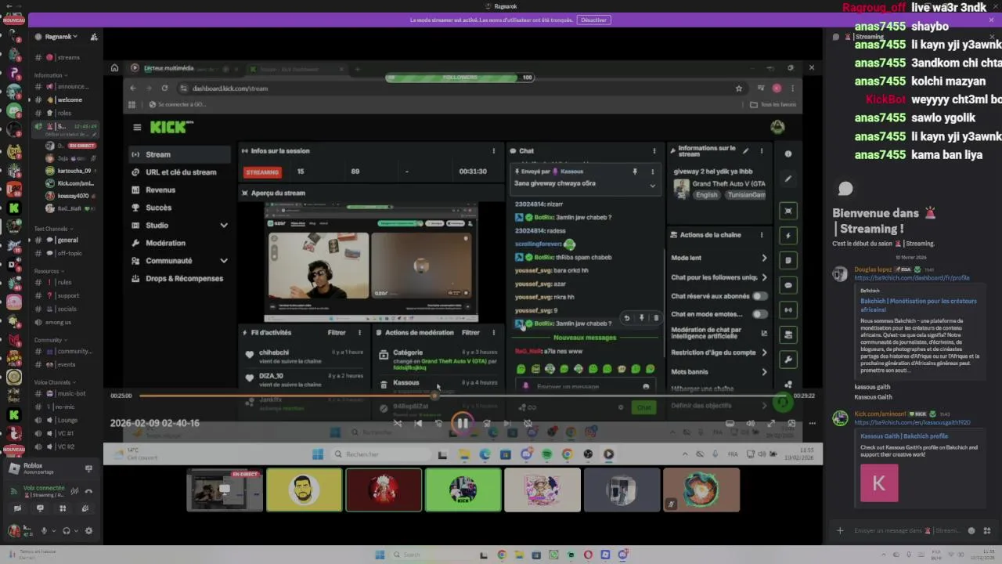Select the welcome channel
The height and width of the screenshot is (564, 1002).
coord(66,99)
